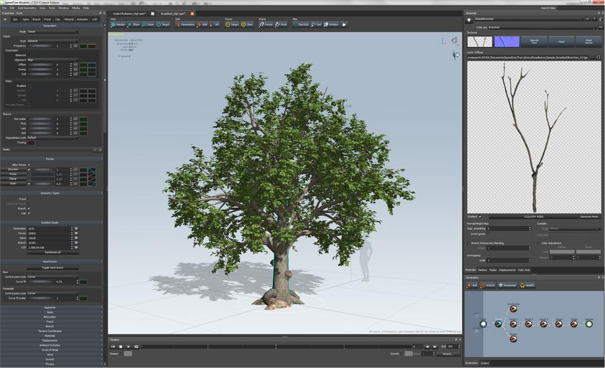Switch to the Meshes tab

coord(483,270)
